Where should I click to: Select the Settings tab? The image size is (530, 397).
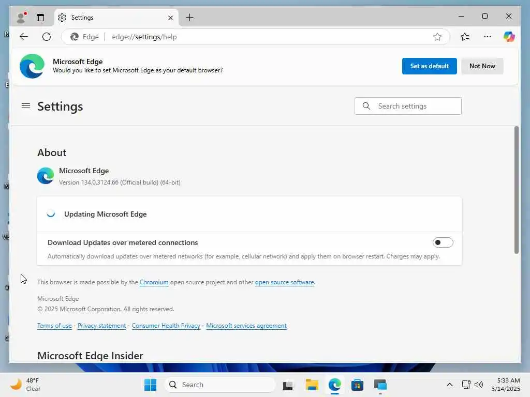[116, 18]
